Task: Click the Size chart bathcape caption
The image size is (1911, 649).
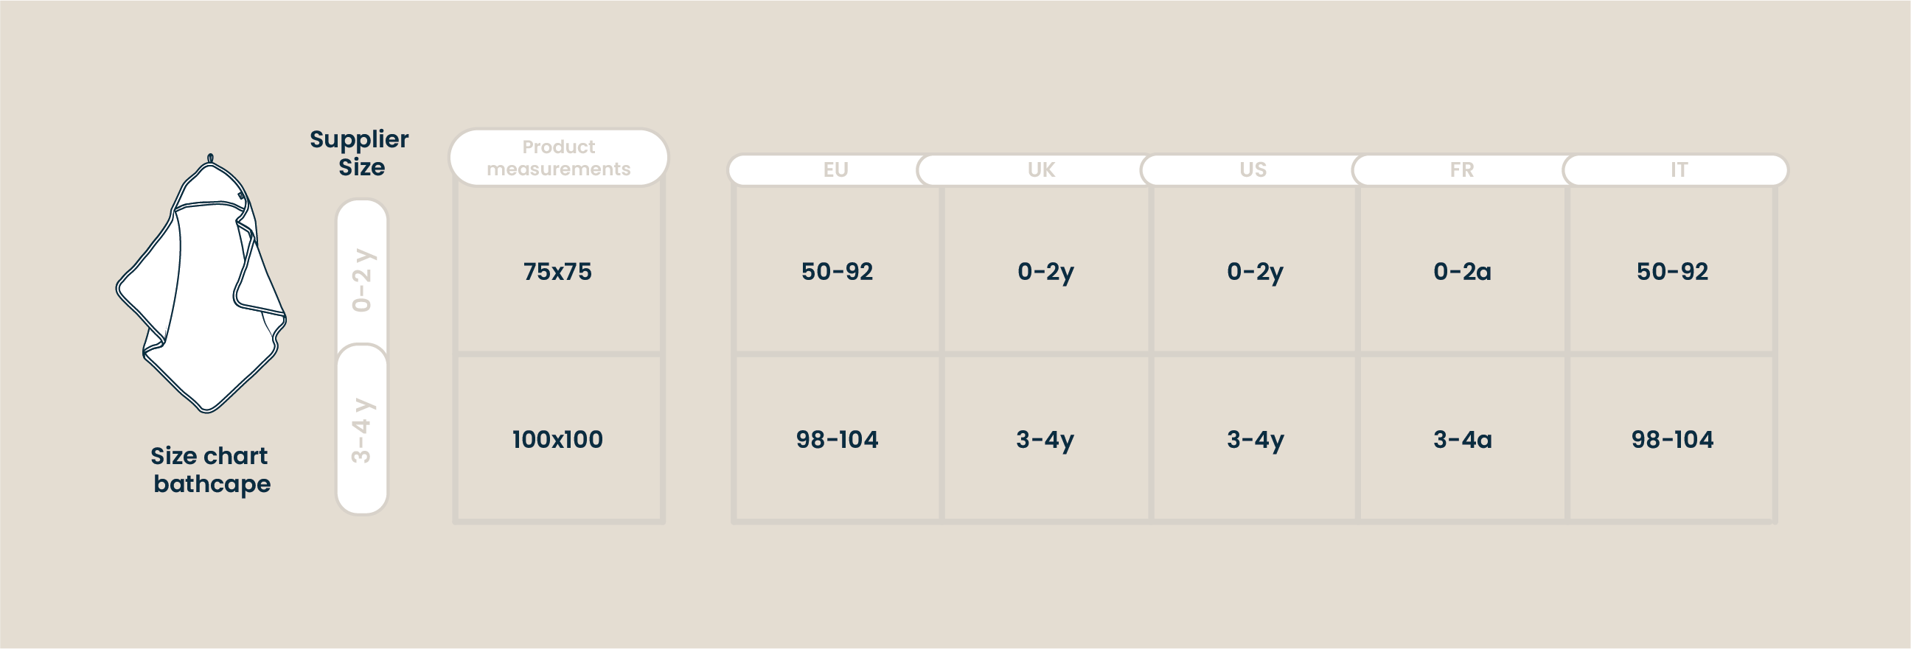Action: click(x=210, y=470)
